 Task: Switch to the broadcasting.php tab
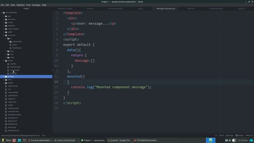coord(216,8)
